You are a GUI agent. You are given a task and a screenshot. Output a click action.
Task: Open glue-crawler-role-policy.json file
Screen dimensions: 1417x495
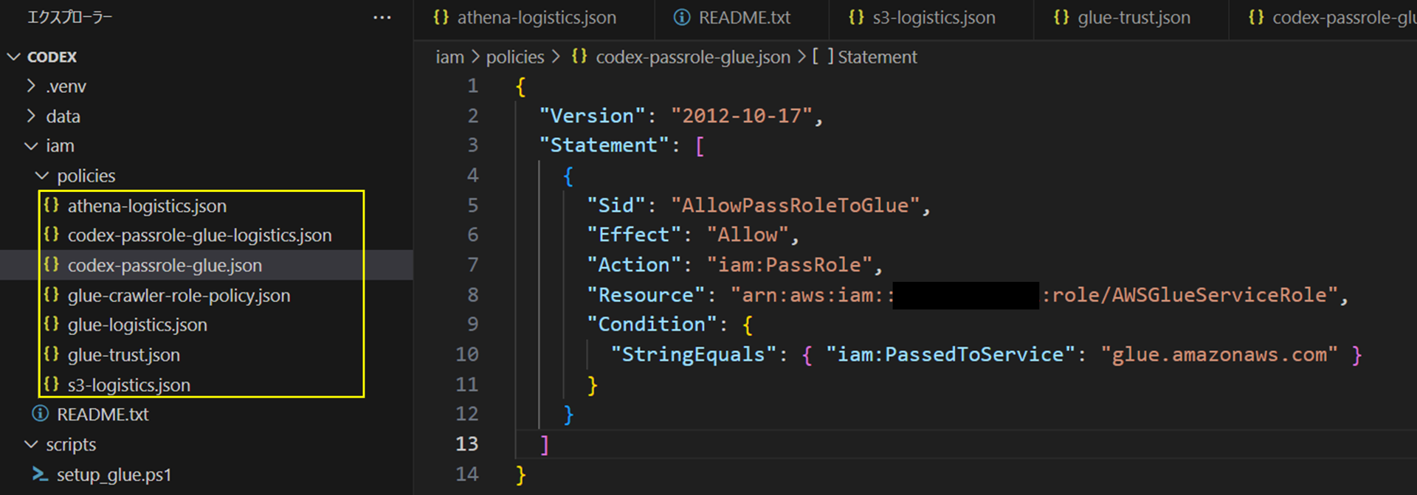coord(179,295)
